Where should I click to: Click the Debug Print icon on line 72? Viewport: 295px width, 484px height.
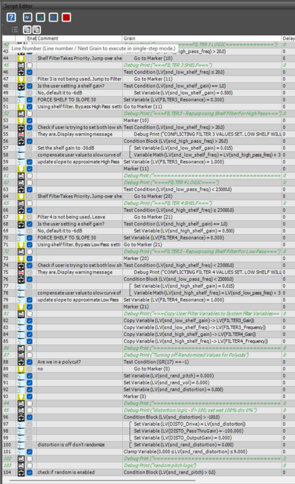[x=21, y=251]
